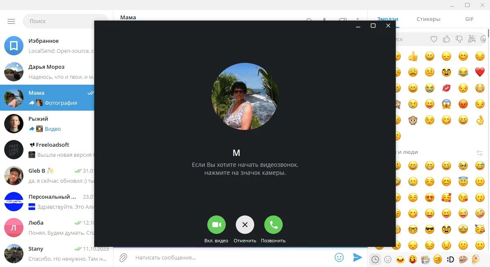Screen dimensions: 490x267
Task: Toggle the emoji panel smiley icon
Action: (x=339, y=257)
